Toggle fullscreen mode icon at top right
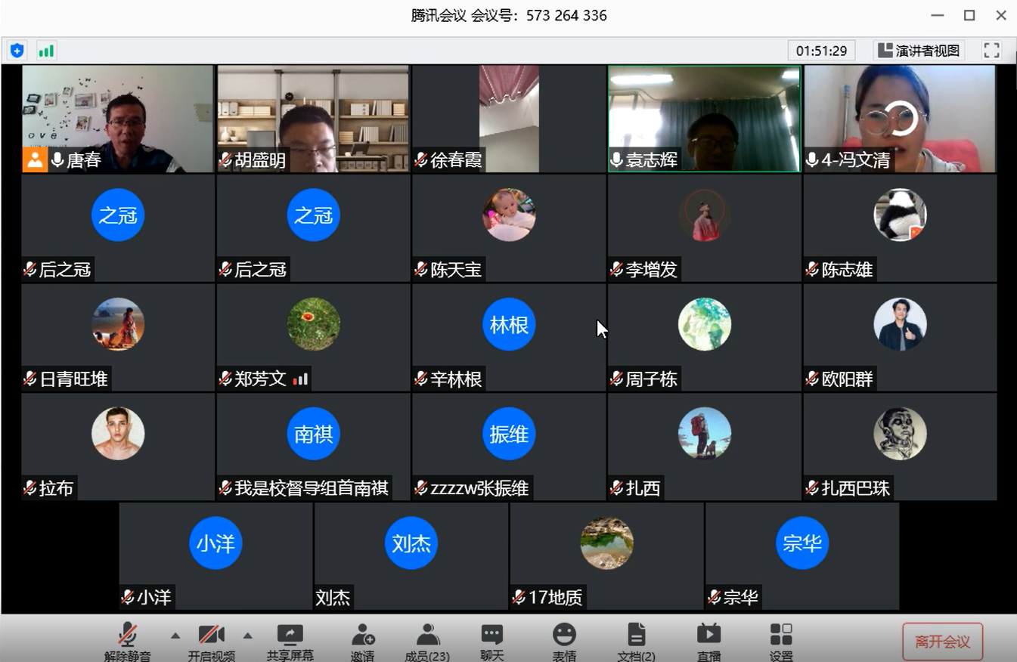The width and height of the screenshot is (1017, 662). coord(991,51)
